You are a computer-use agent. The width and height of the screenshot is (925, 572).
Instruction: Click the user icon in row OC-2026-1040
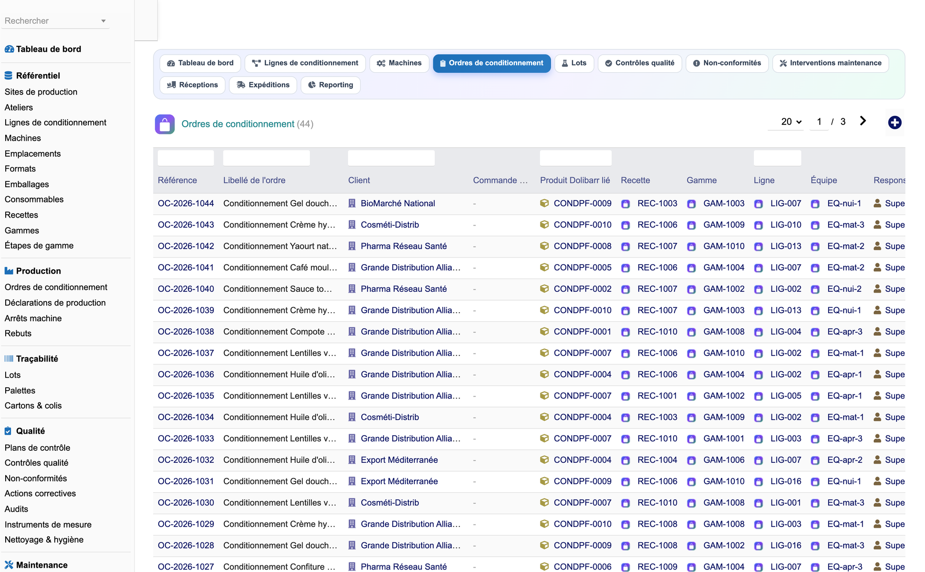click(x=877, y=289)
